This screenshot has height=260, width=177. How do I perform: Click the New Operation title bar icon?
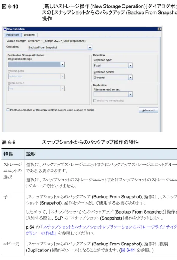click(x=5, y=29)
